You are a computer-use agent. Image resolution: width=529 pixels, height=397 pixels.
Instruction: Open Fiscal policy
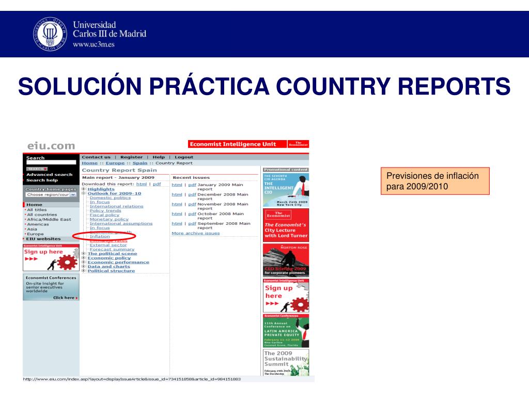pyautogui.click(x=104, y=215)
